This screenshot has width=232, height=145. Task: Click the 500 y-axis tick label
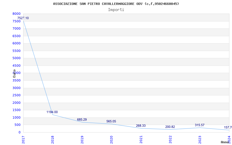[17, 125]
